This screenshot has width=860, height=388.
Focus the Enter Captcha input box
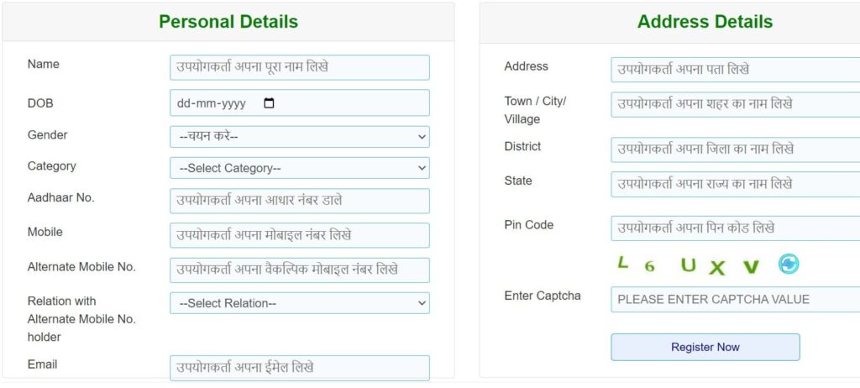tap(735, 300)
